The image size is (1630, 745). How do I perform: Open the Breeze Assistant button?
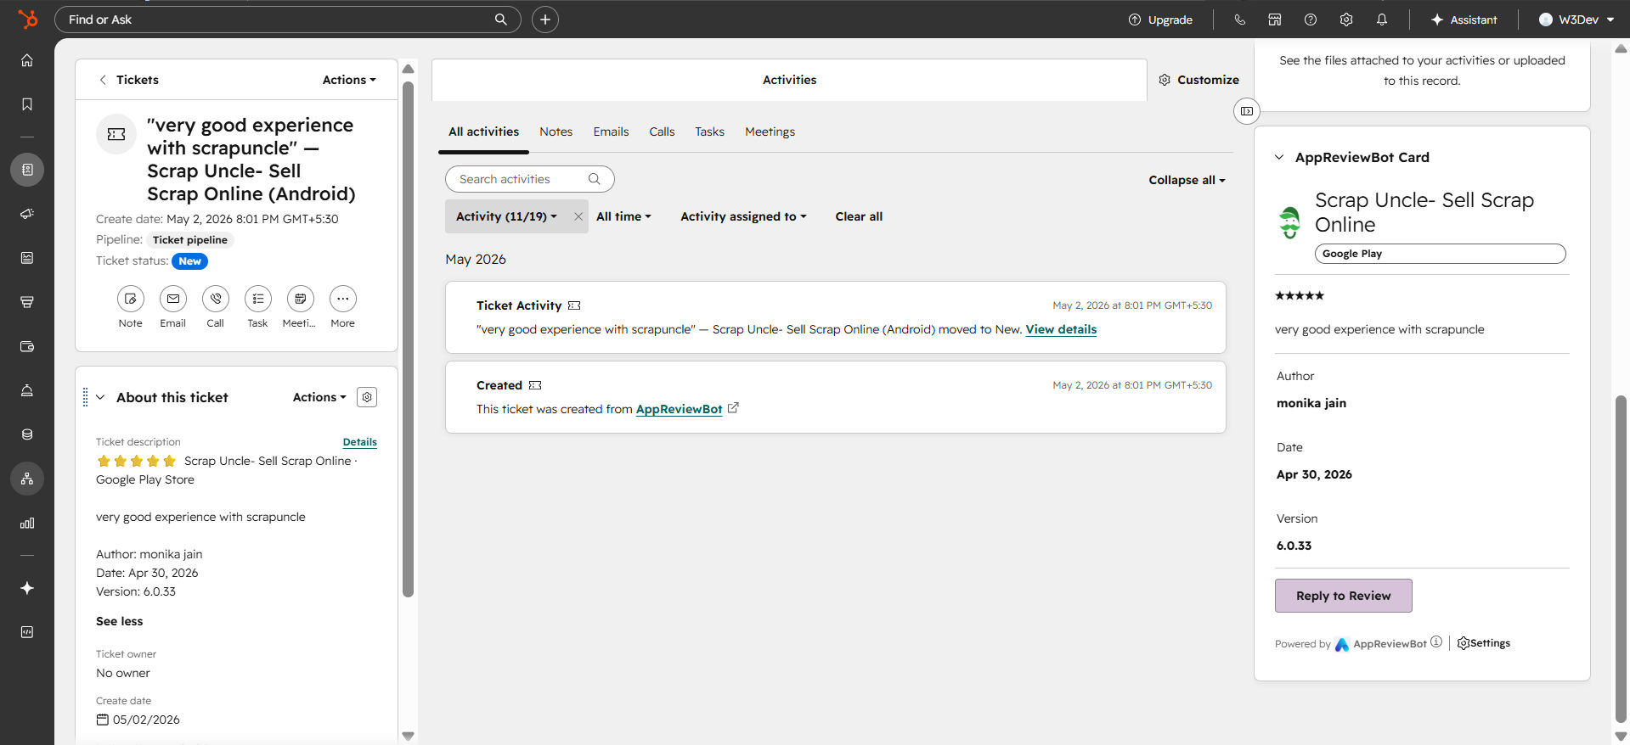(x=1464, y=20)
